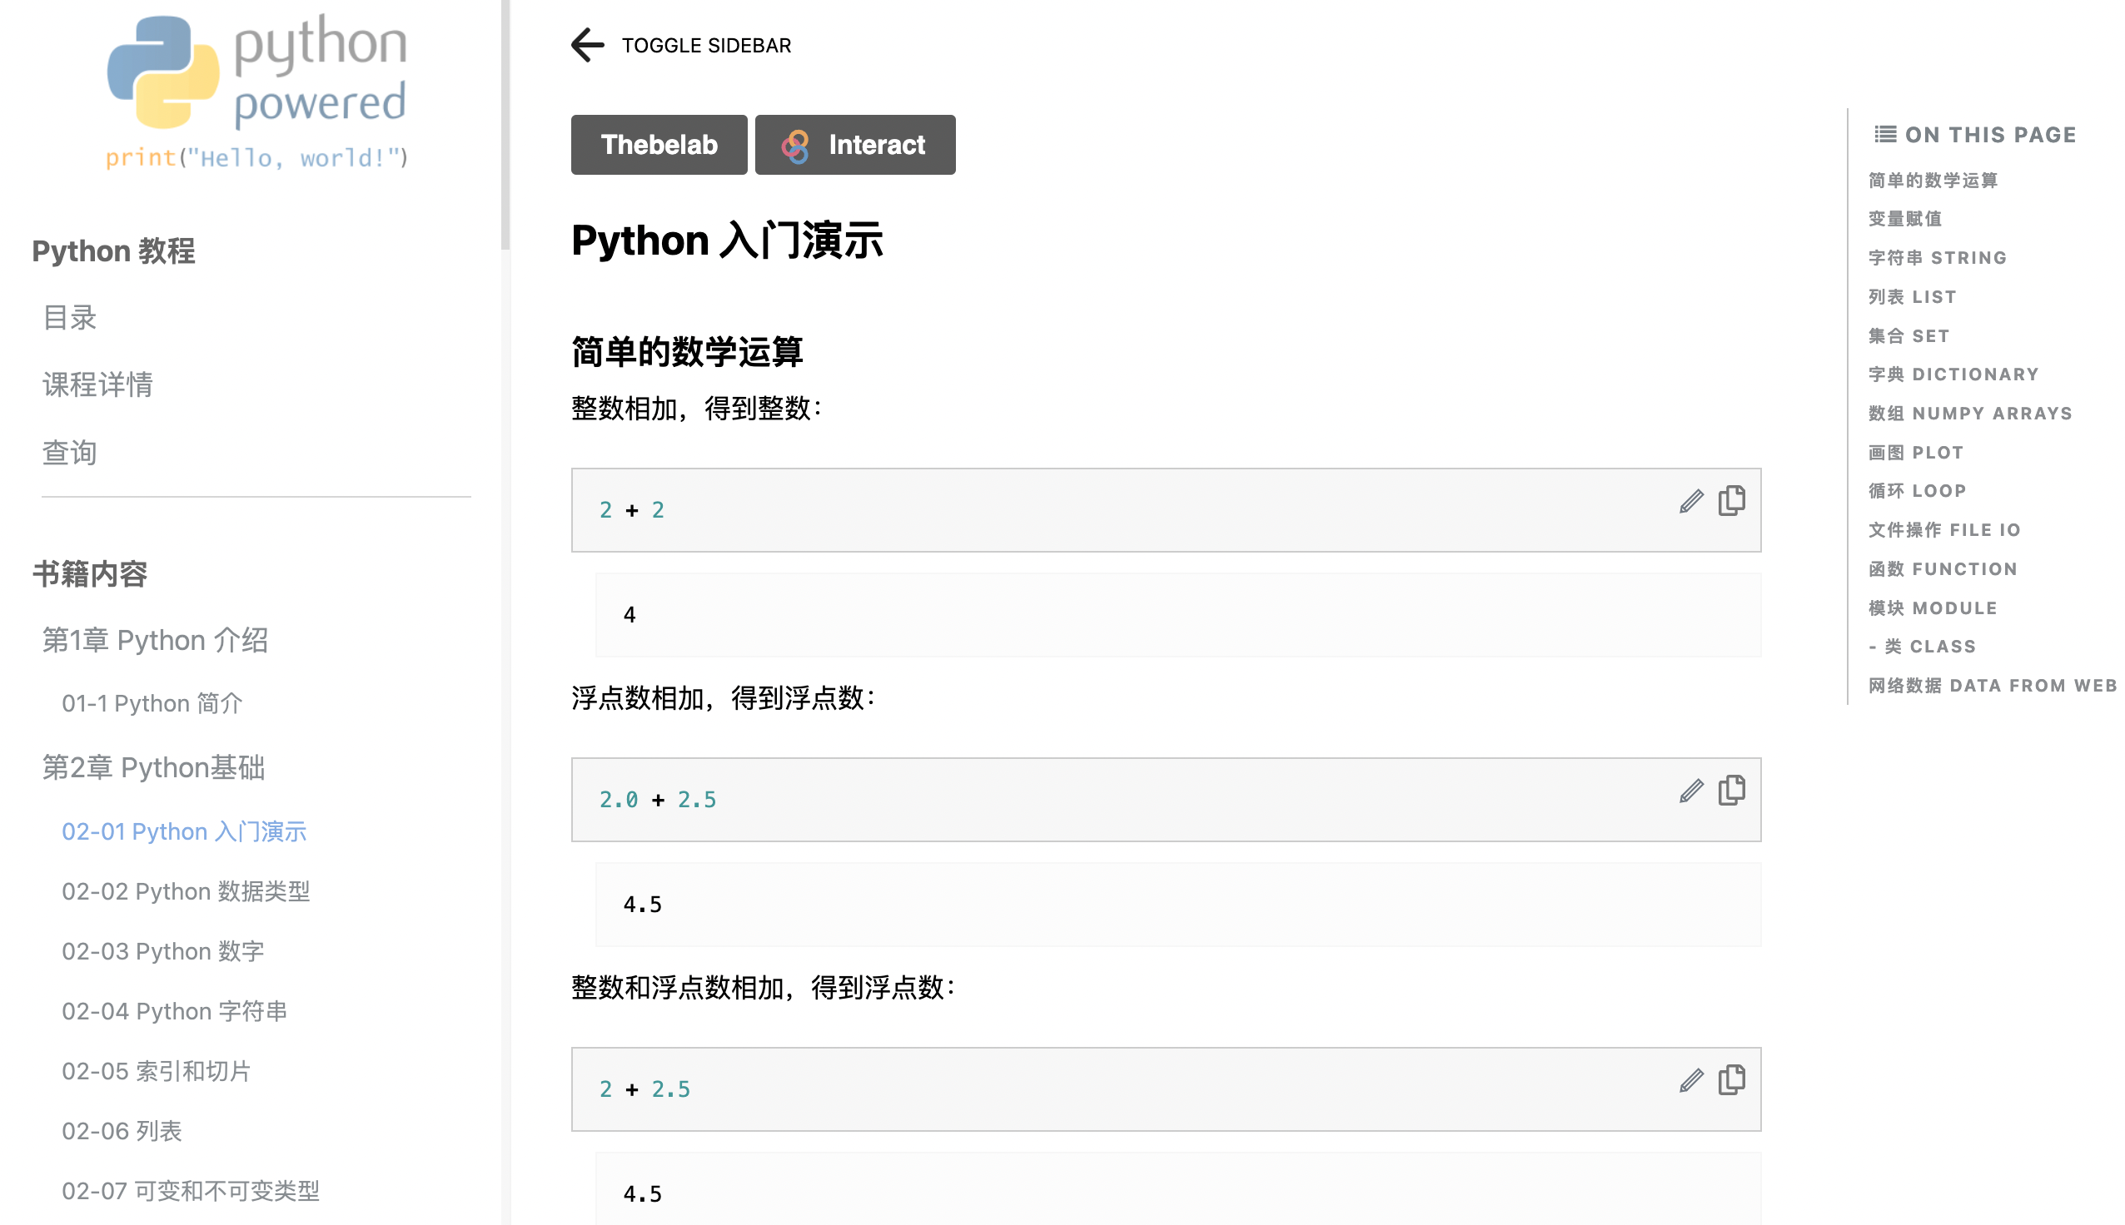
Task: Open the Interact Binder button
Action: (854, 145)
